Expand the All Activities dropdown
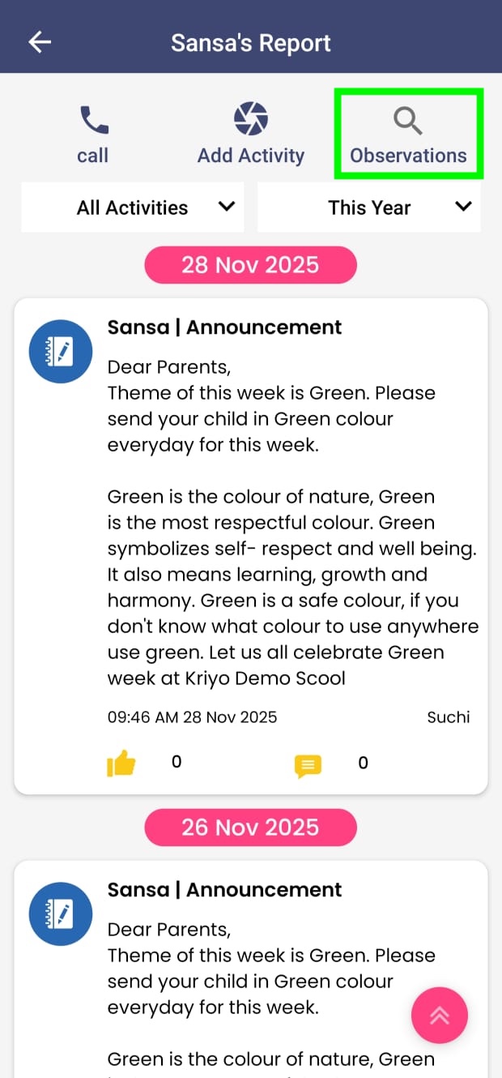This screenshot has height=1078, width=502. [x=134, y=207]
